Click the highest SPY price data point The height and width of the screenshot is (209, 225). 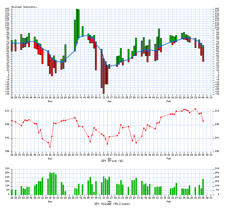pyautogui.click(x=195, y=109)
